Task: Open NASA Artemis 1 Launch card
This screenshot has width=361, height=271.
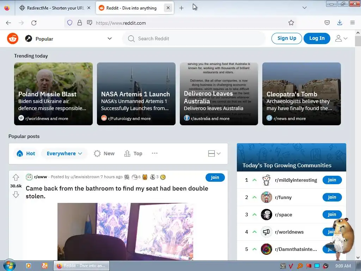Action: point(136,94)
